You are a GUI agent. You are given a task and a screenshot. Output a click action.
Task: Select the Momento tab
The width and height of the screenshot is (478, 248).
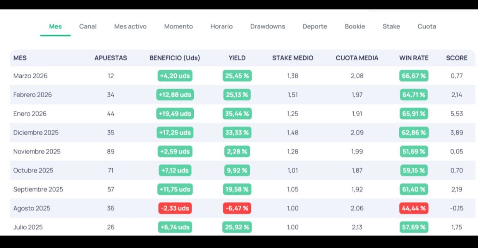tap(178, 27)
